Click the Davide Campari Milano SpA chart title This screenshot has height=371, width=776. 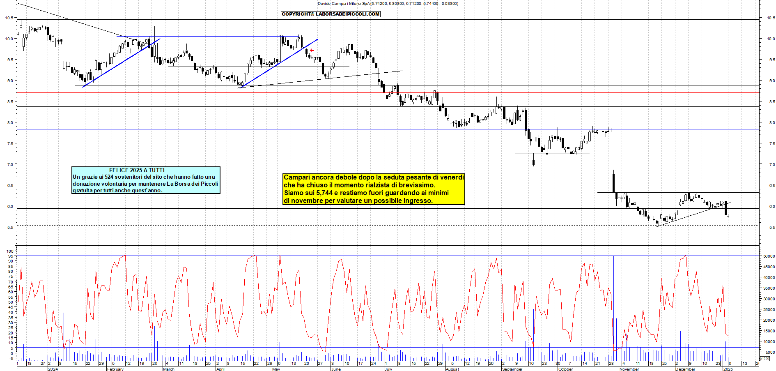pos(388,4)
